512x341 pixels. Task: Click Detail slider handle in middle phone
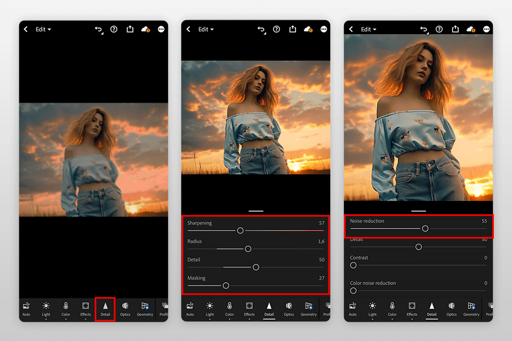256,267
